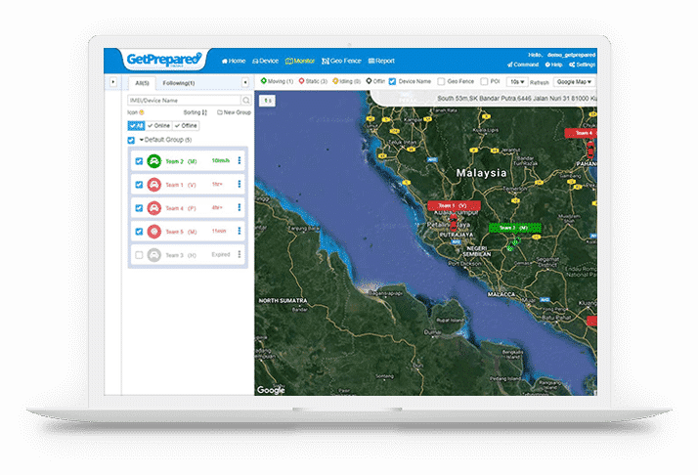The height and width of the screenshot is (475, 698).
Task: Uncheck the Team 4 checkbox
Action: [x=139, y=208]
